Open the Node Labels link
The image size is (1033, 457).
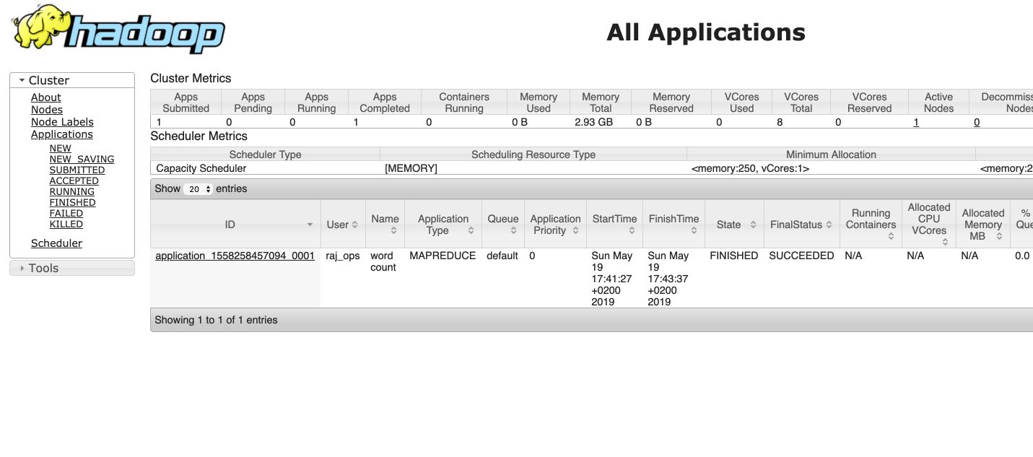click(62, 122)
